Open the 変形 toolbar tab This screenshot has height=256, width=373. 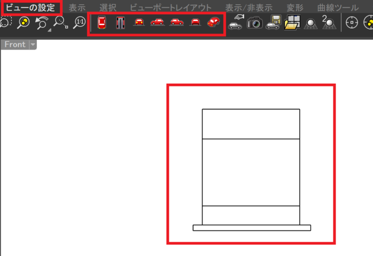tap(294, 7)
